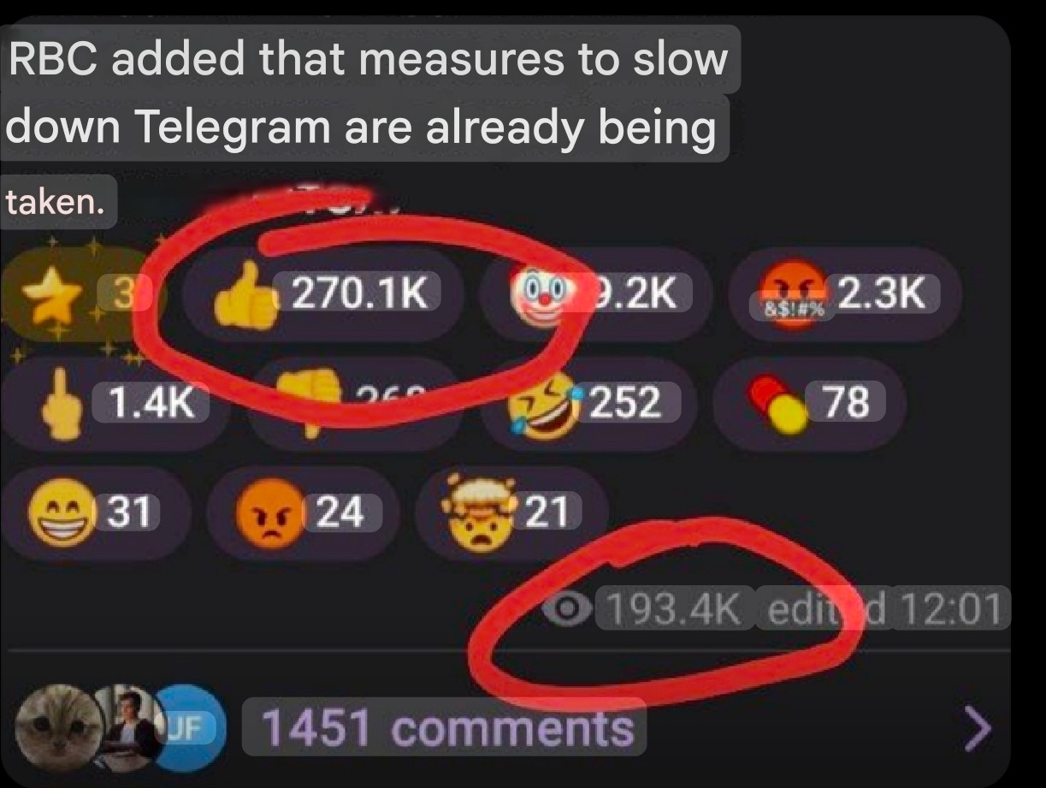Tap the thumbs down reaction
Image resolution: width=1046 pixels, height=788 pixels.
pos(355,404)
